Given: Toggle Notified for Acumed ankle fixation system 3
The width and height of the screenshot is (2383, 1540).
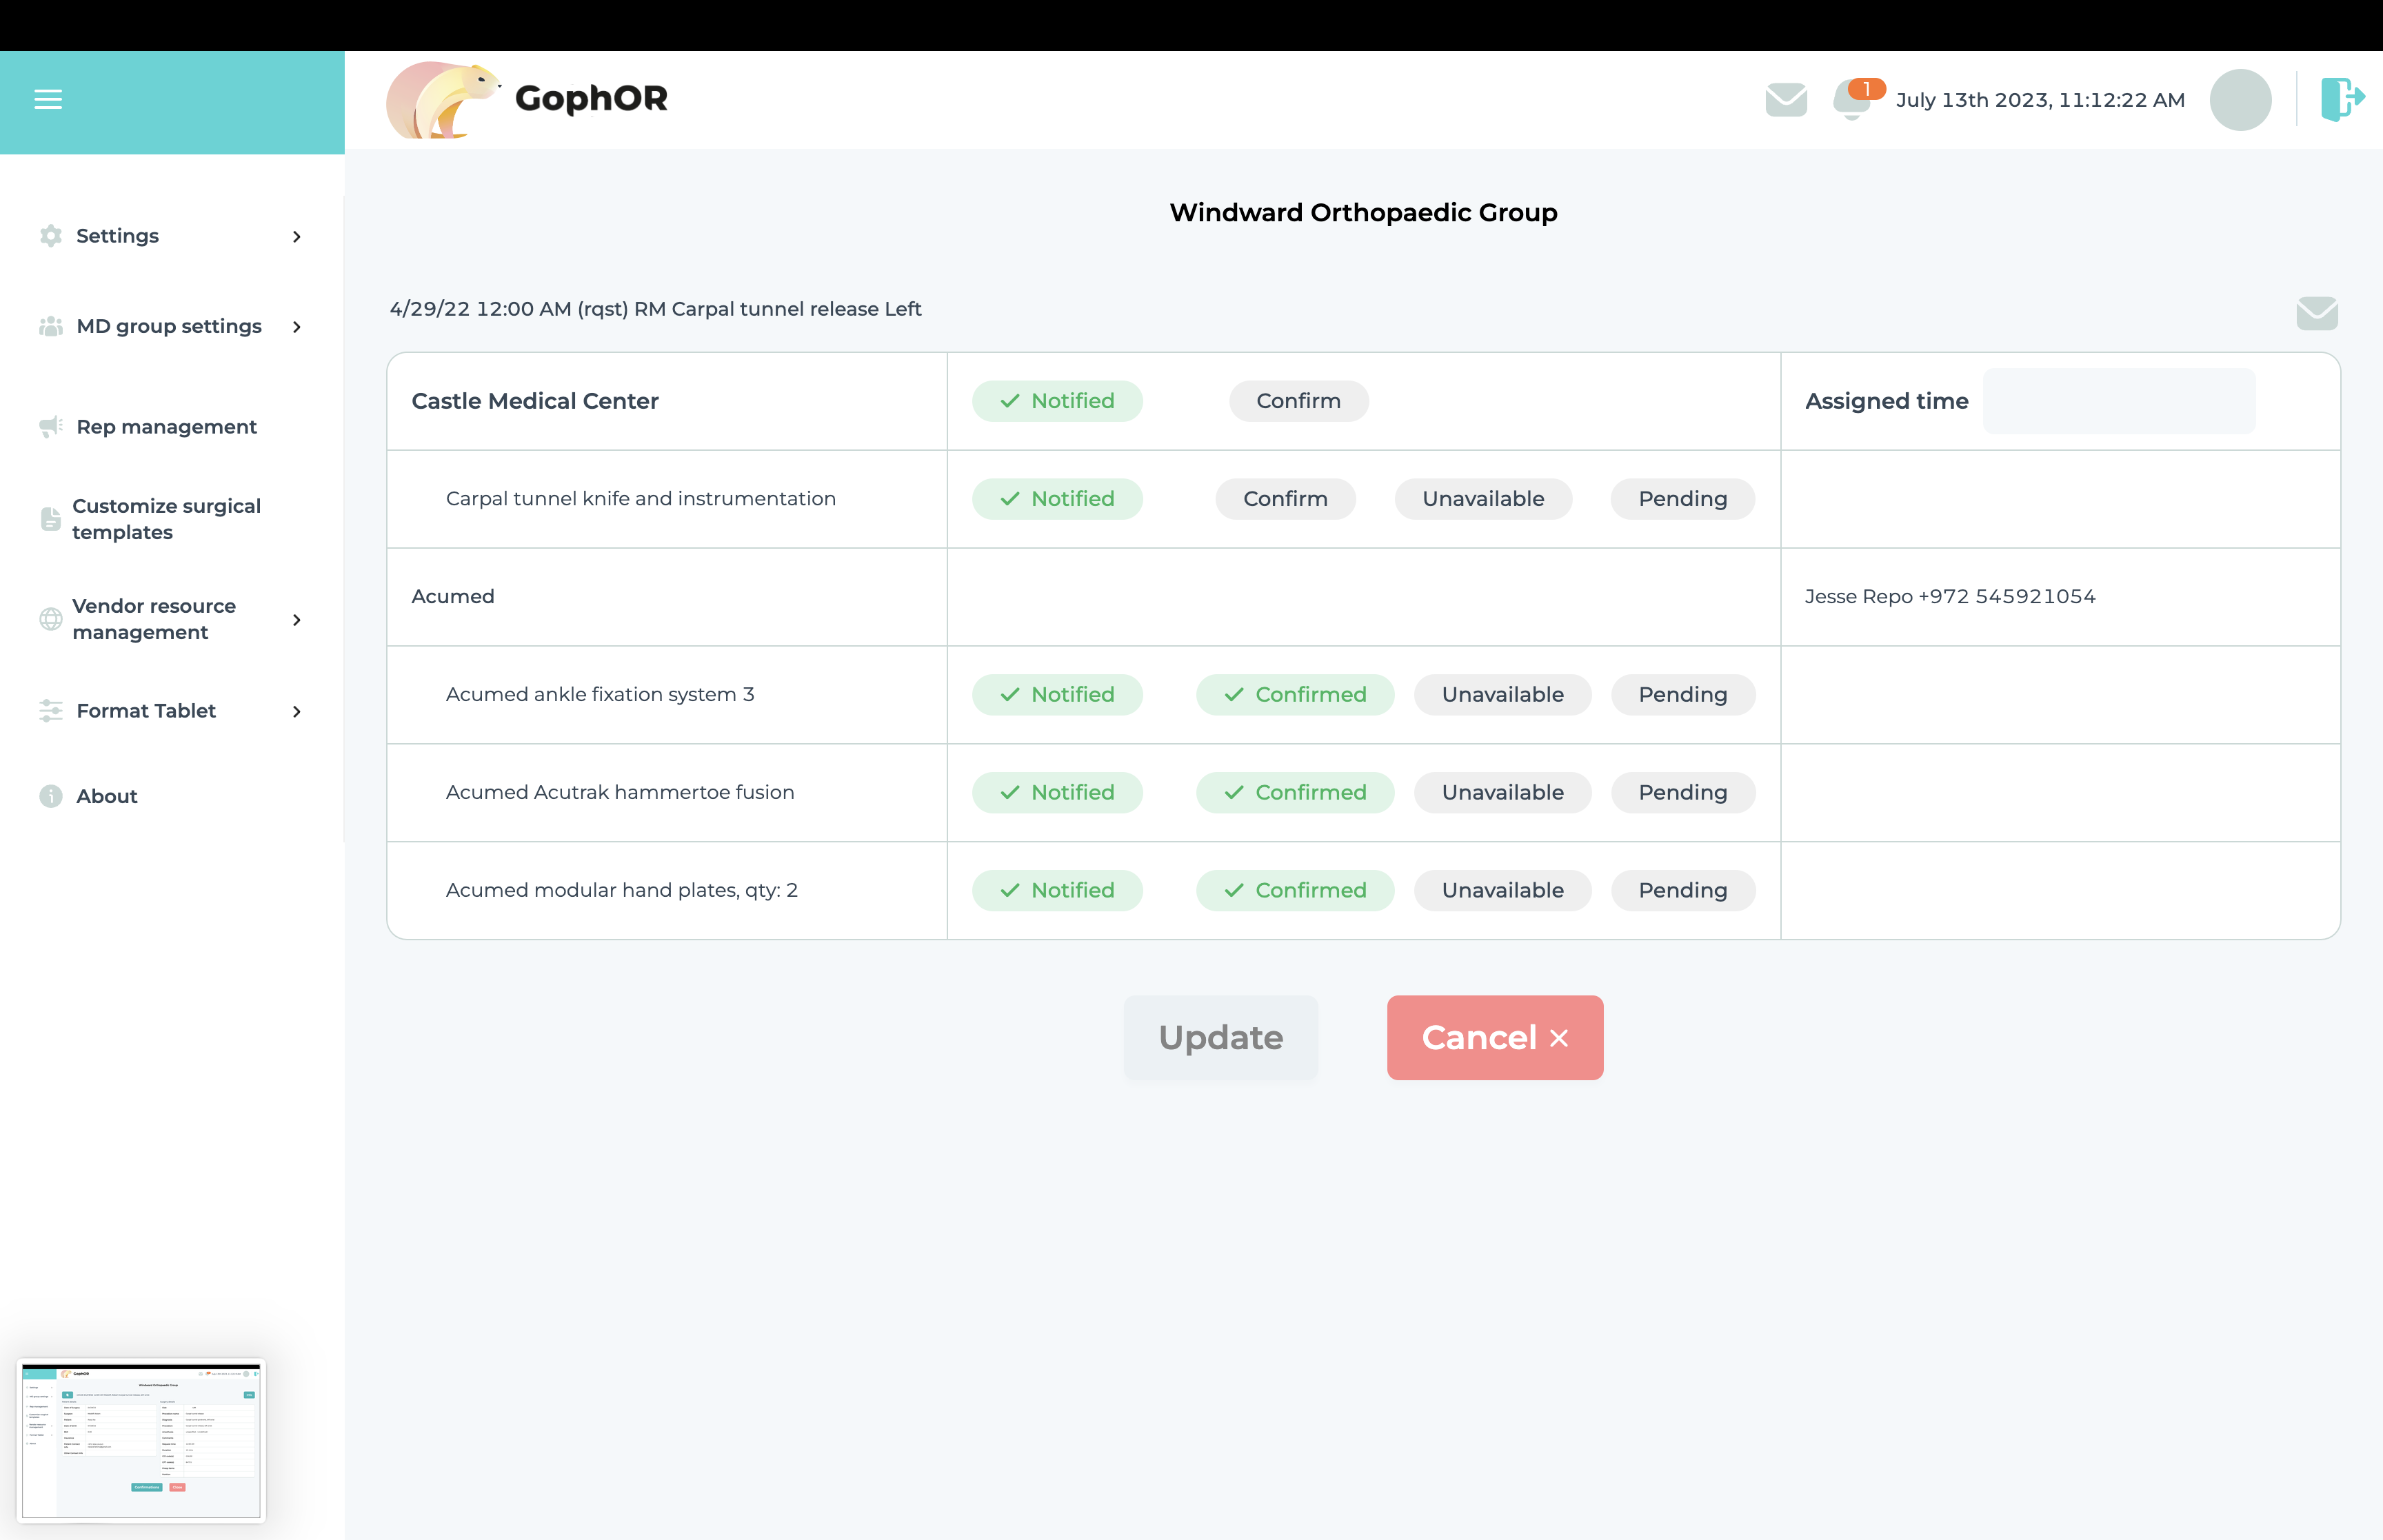Looking at the screenshot, I should pos(1057,695).
